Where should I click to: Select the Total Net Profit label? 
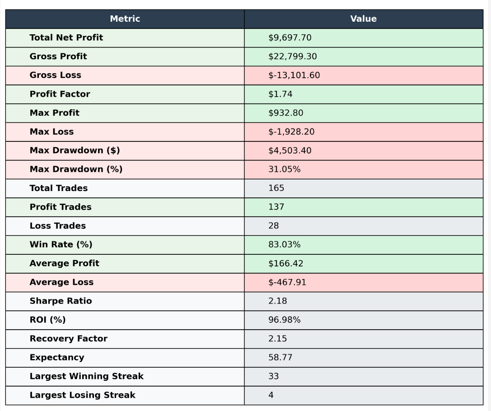[66, 38]
